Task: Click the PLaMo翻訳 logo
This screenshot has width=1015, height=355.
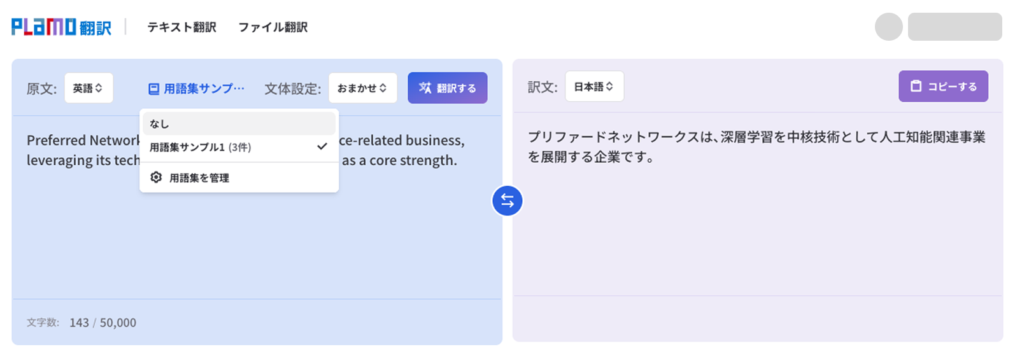Action: [x=61, y=27]
